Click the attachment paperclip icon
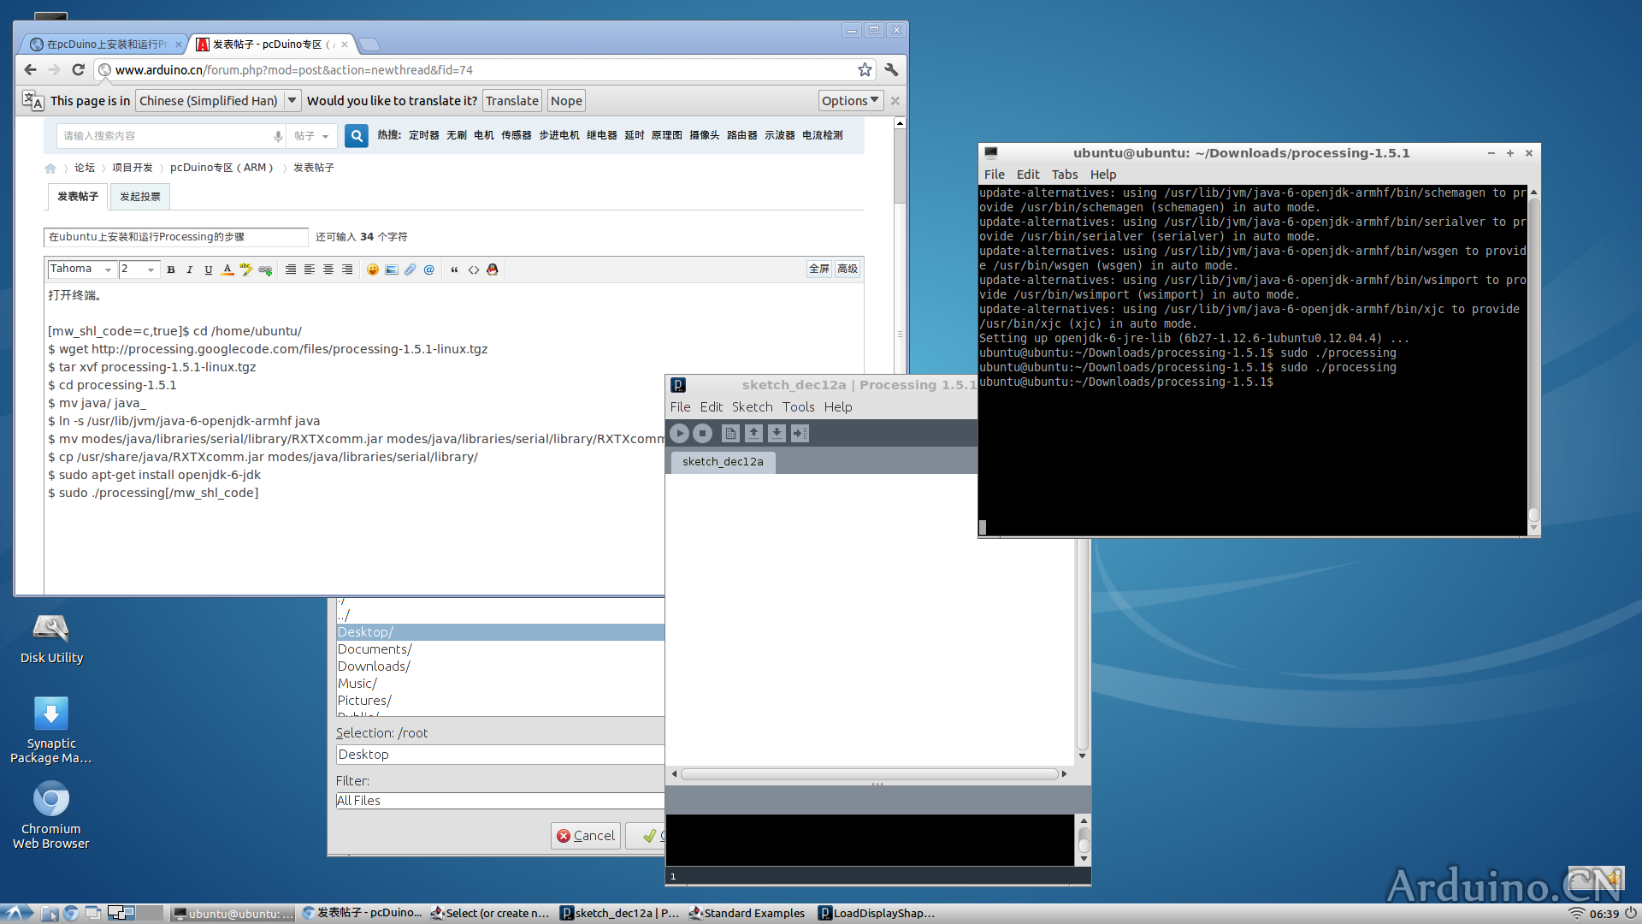The image size is (1642, 924). tap(410, 269)
